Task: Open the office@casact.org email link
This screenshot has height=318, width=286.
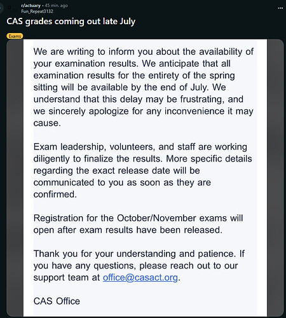Action: pyautogui.click(x=140, y=277)
